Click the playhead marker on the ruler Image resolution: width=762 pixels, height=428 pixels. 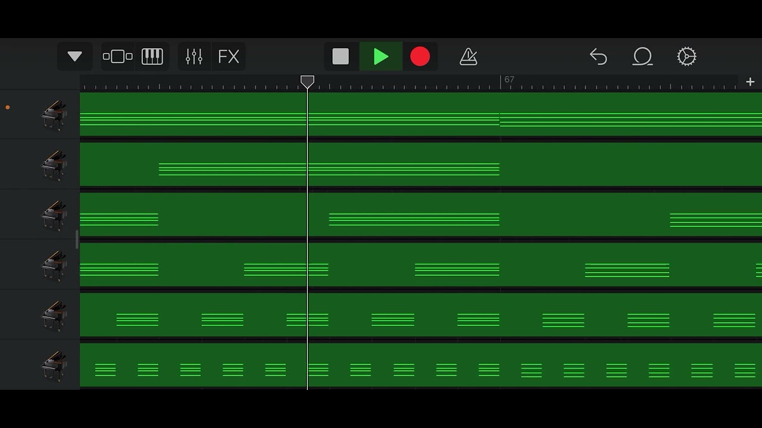tap(307, 81)
